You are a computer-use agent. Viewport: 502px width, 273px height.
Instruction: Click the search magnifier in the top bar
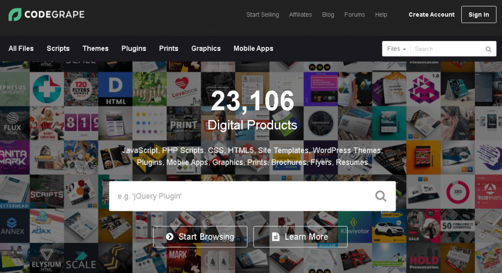pyautogui.click(x=488, y=49)
